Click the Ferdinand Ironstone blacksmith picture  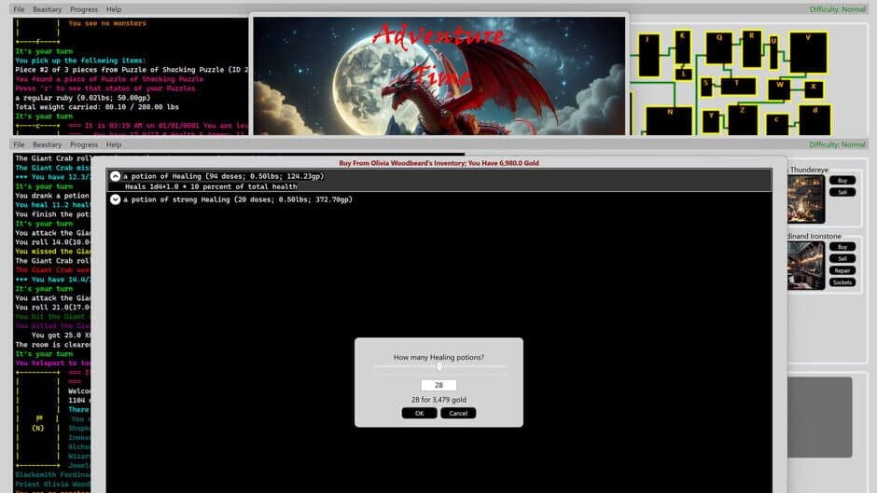[806, 266]
